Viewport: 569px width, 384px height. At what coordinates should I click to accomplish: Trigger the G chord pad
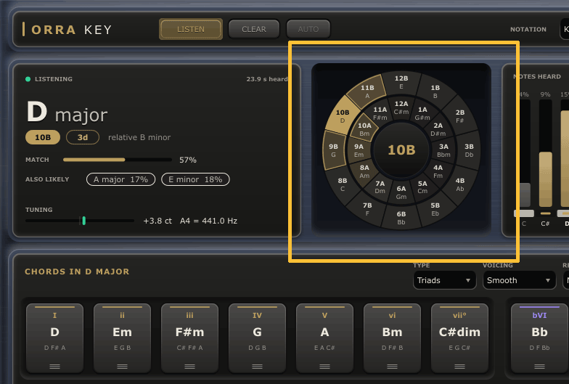pyautogui.click(x=257, y=338)
